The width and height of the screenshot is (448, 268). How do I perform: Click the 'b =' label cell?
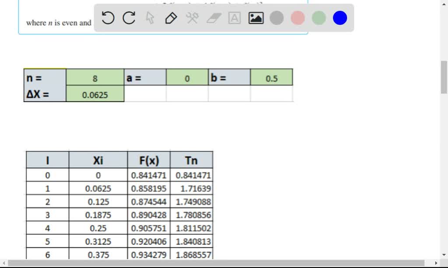click(229, 77)
